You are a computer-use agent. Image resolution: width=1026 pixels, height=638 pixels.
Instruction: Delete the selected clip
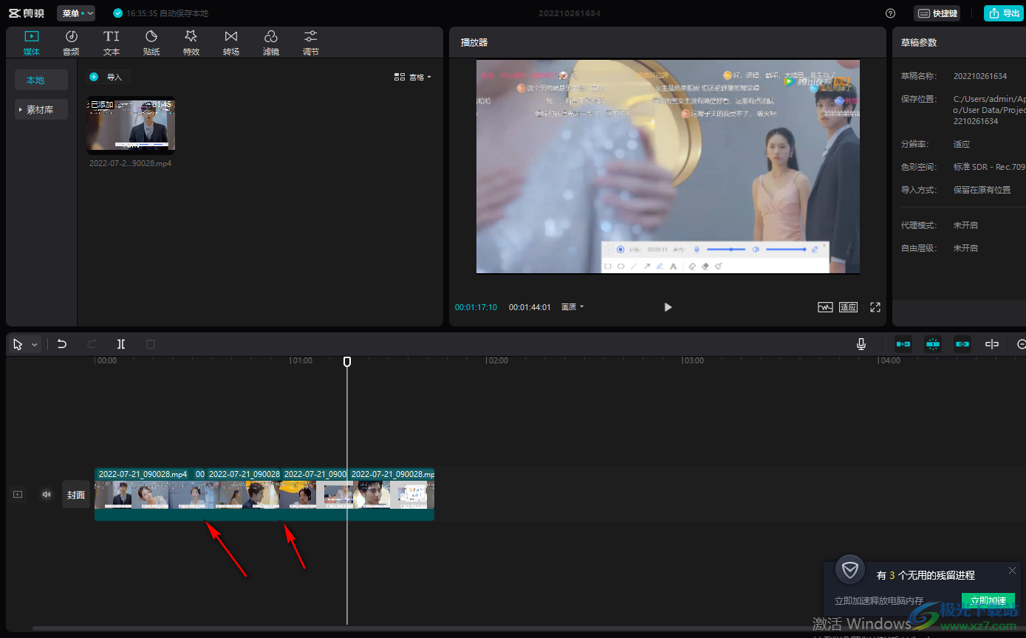(151, 344)
